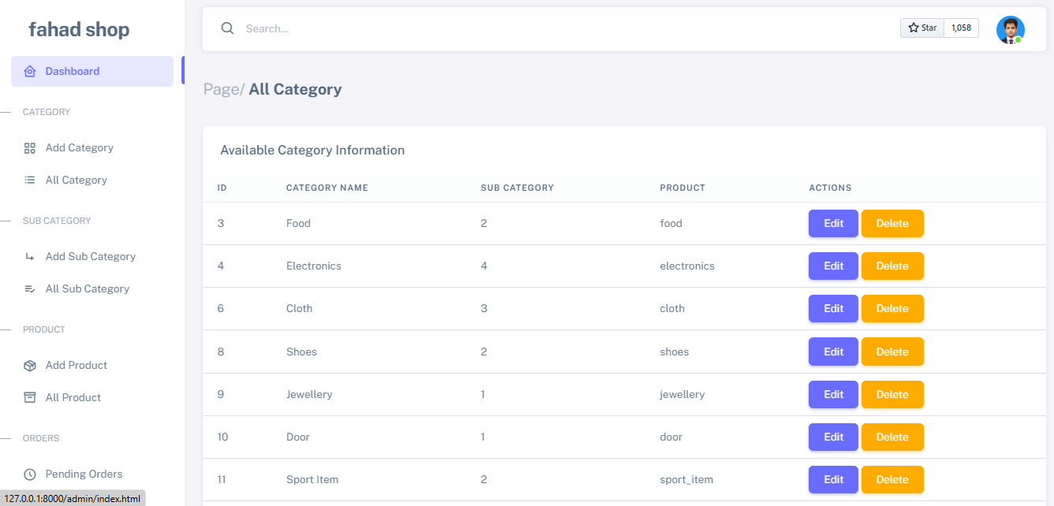Click the 1,058 star count
Screen dimensions: 1054x506
click(x=961, y=28)
